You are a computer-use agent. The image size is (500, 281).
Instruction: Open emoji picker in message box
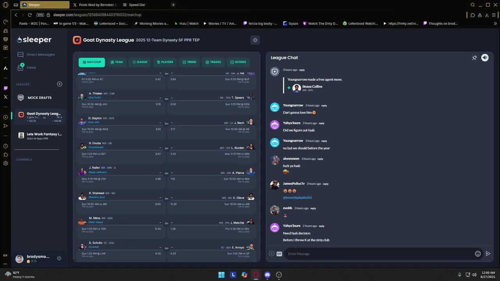(478, 254)
